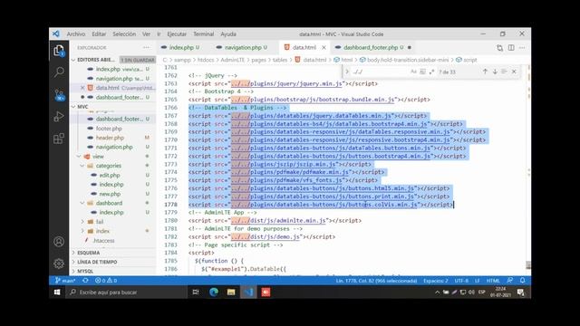Click the red recorder app in taskbar

pyautogui.click(x=266, y=292)
